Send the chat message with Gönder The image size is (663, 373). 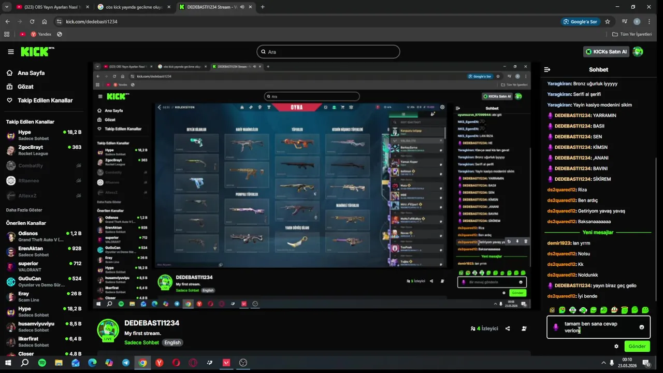point(637,346)
